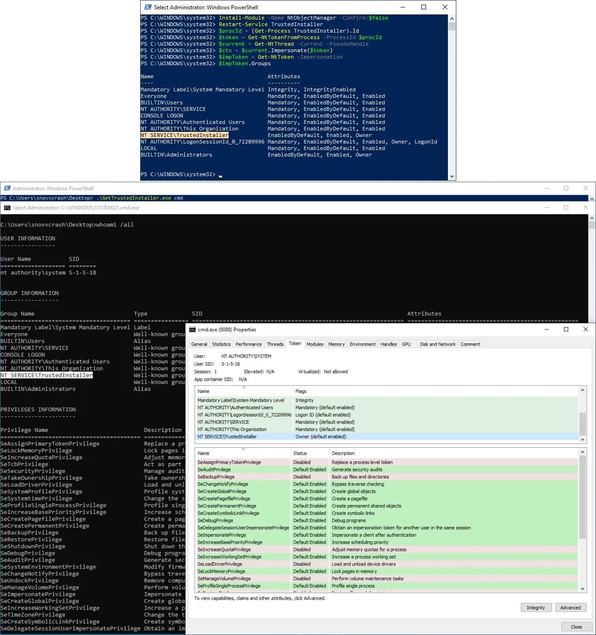Select NT SERVICE\TrustedInstaller group row in Properties
The image size is (596, 635).
[386, 437]
